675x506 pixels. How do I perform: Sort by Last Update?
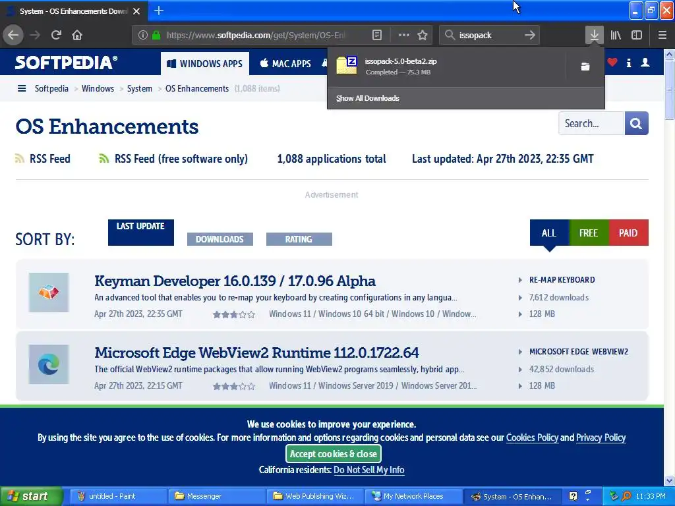[x=141, y=233]
